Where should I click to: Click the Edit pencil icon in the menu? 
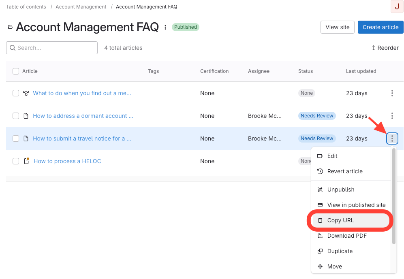point(320,156)
